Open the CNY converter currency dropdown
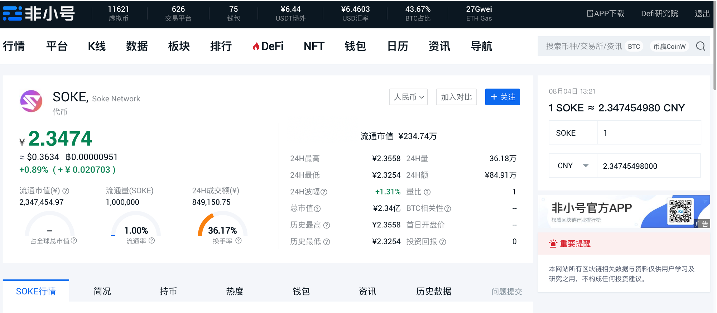 (573, 166)
